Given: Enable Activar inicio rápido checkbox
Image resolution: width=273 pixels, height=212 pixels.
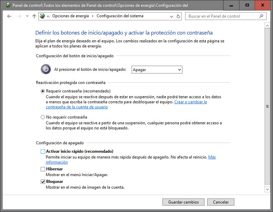Looking at the screenshot, I should point(43,151).
